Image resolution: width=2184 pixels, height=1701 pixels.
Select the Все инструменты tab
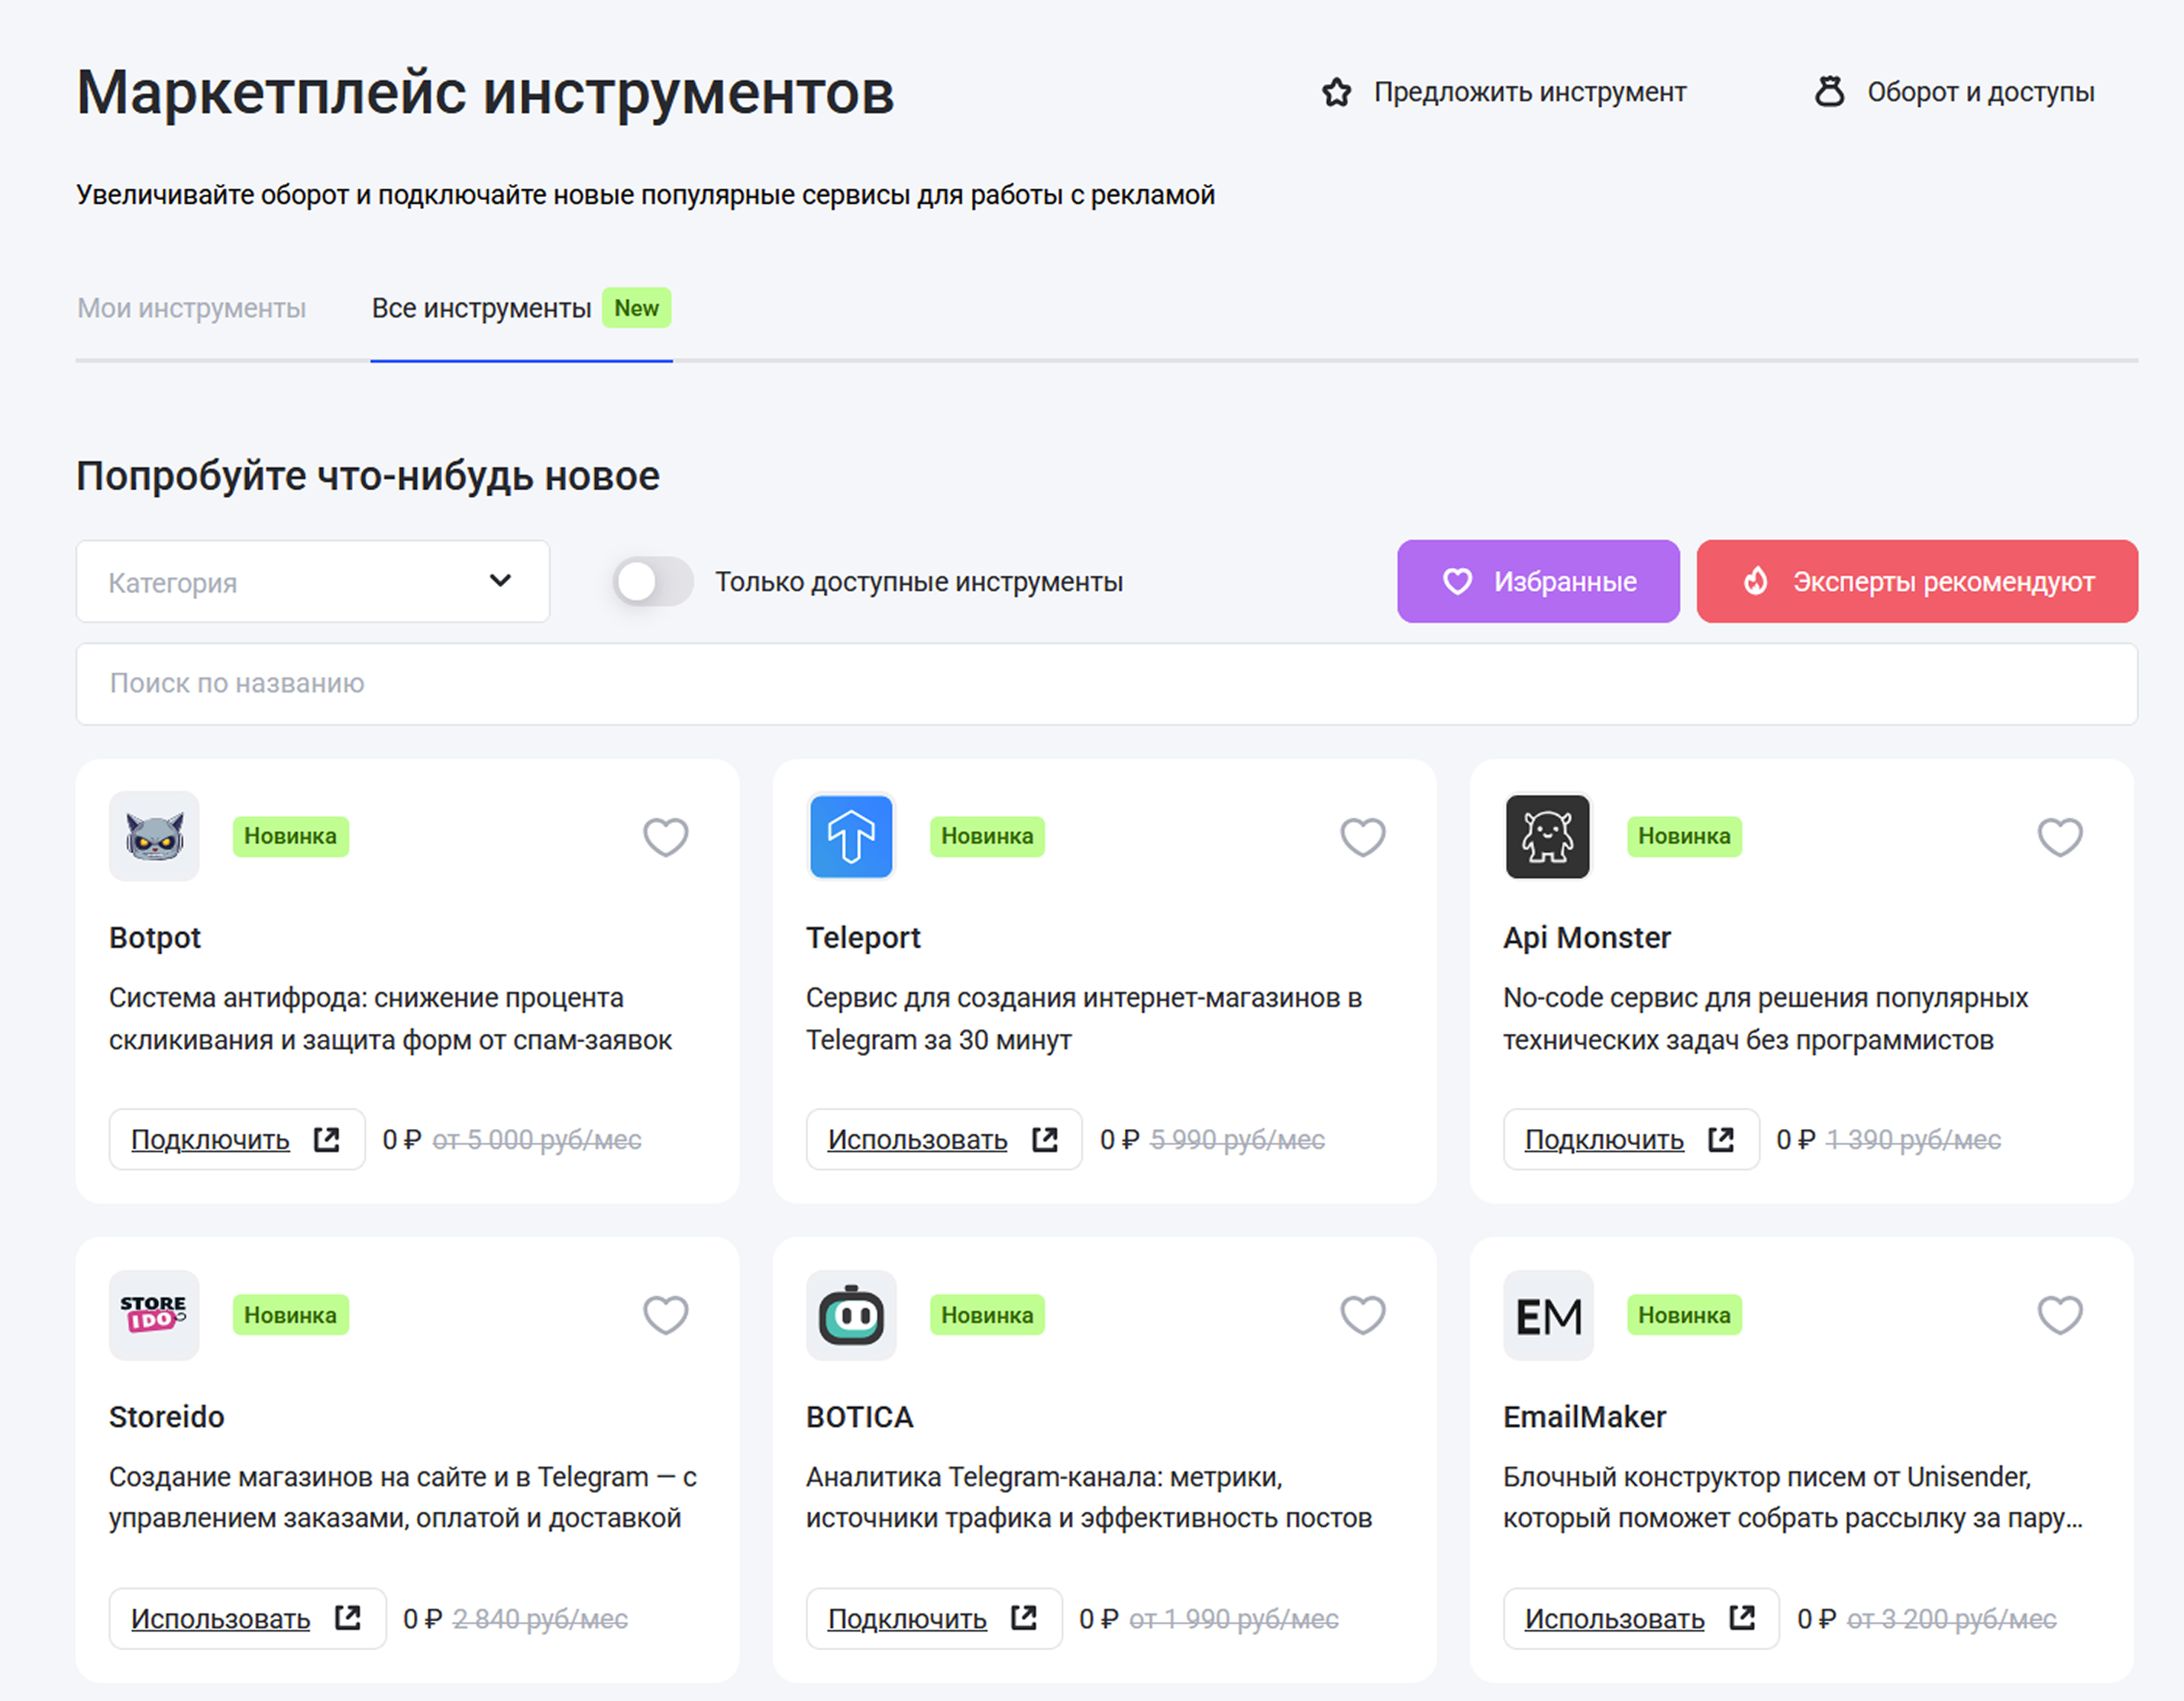point(481,308)
